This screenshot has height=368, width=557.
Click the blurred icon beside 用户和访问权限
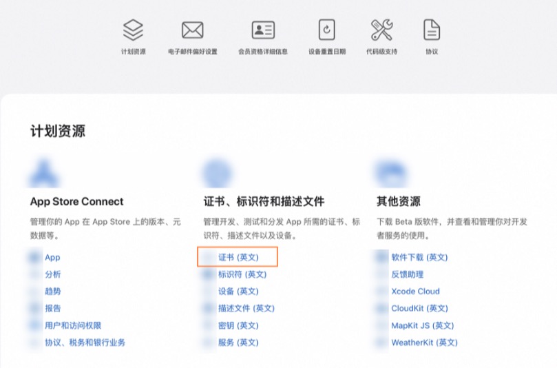[35, 325]
